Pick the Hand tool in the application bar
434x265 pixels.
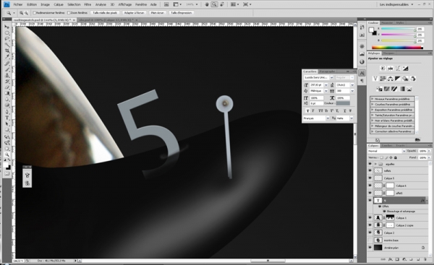click(207, 4)
